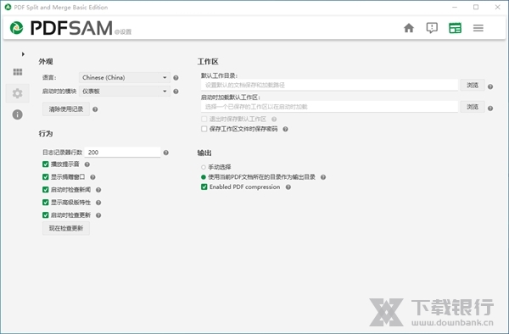The image size is (509, 334).
Task: Show help for 退出时保存默认工作区
Action: [274, 119]
